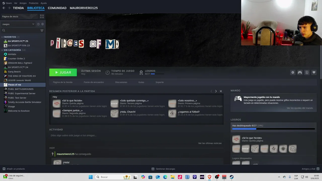Click Ver los ajustes del mando
The height and width of the screenshot is (181, 322).
pos(300,108)
